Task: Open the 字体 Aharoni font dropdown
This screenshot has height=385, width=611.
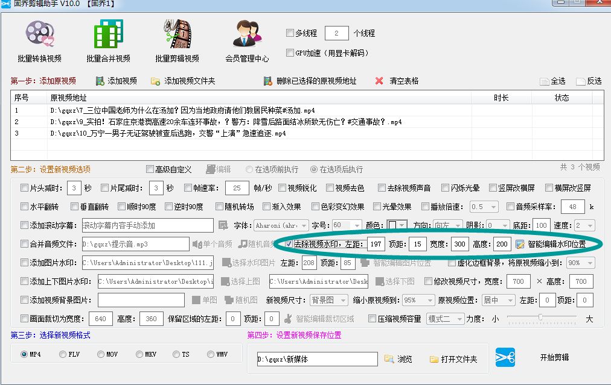Action: (281, 225)
